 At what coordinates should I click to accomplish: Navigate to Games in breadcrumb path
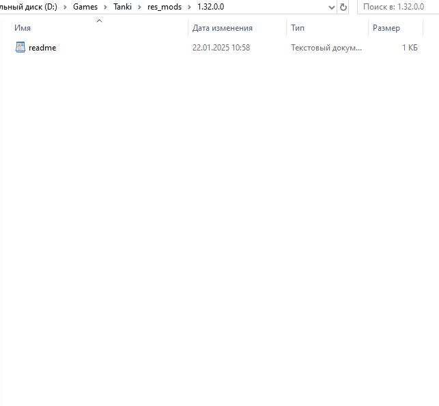click(x=85, y=7)
